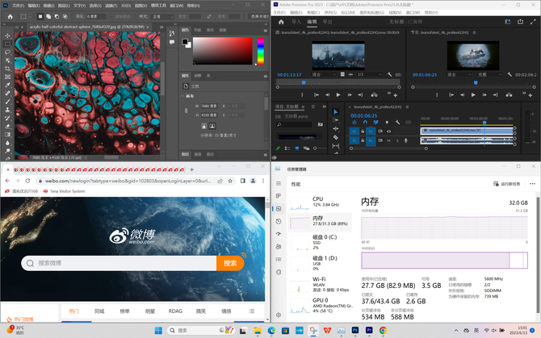
Task: Add a marker in Premiere timeline
Action: tap(387, 123)
